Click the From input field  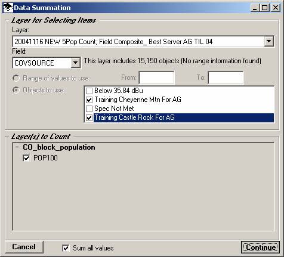pos(156,78)
